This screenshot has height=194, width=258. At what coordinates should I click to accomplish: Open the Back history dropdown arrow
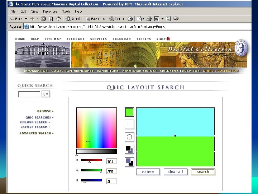pos(26,19)
